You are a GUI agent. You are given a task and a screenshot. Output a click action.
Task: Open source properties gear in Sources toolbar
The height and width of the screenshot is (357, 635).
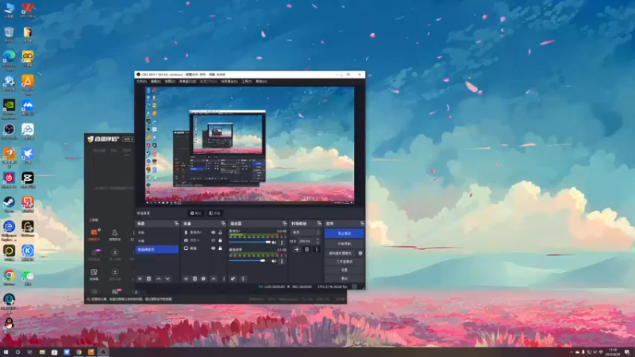coord(203,278)
